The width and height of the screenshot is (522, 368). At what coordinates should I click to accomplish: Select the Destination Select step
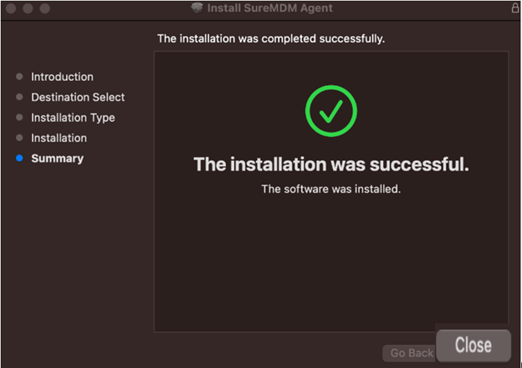(x=78, y=98)
